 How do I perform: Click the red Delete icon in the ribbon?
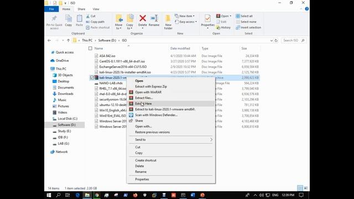pos(143,18)
